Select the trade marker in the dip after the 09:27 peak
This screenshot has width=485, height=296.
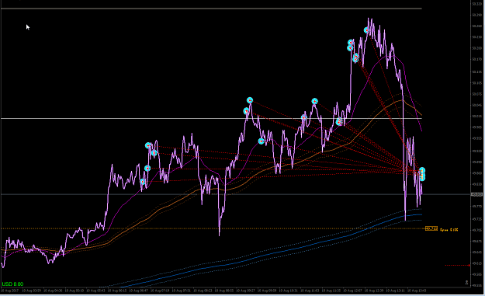coord(261,141)
